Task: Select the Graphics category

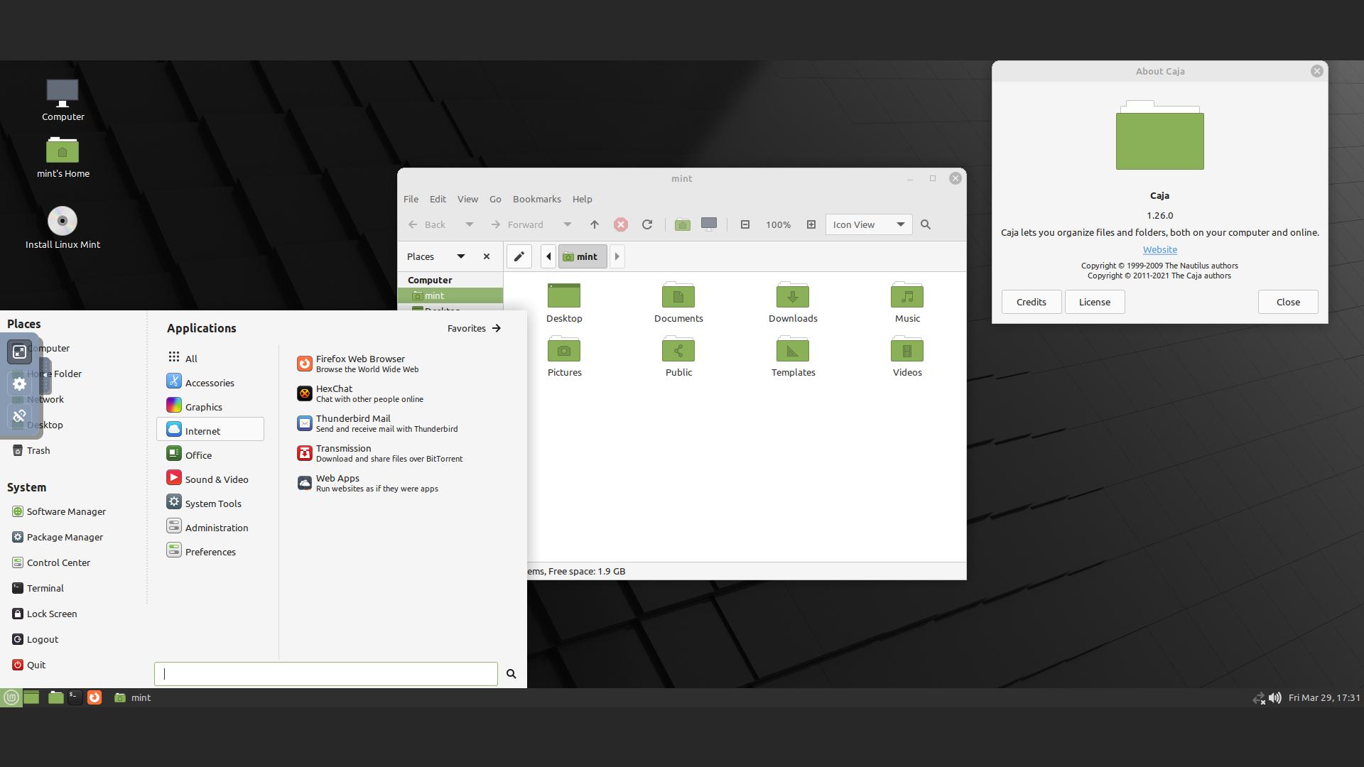Action: (210, 406)
